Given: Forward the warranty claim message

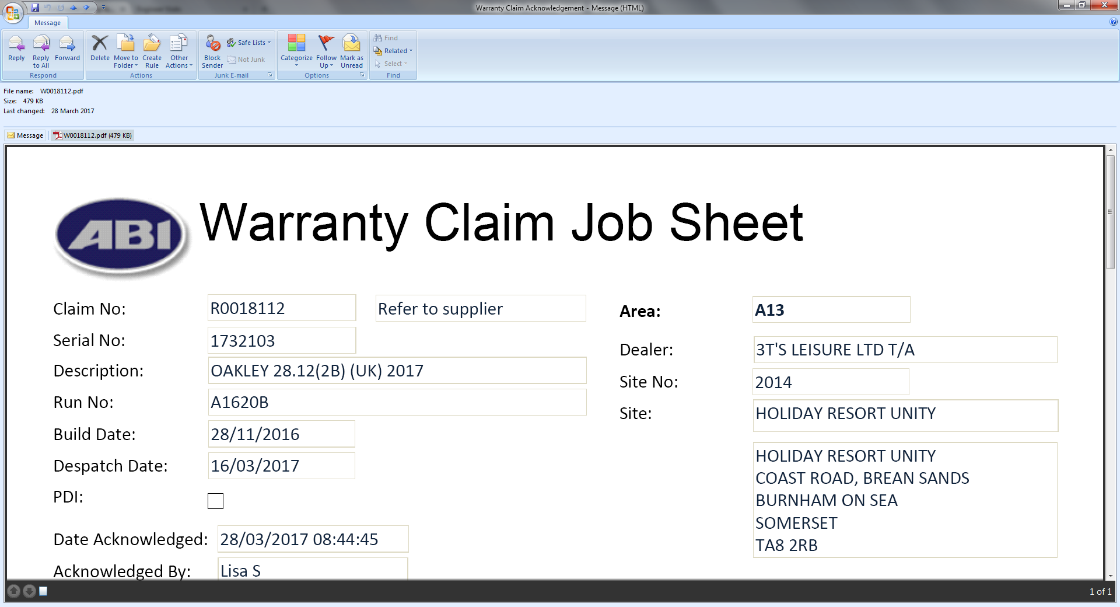Looking at the screenshot, I should pyautogui.click(x=67, y=49).
